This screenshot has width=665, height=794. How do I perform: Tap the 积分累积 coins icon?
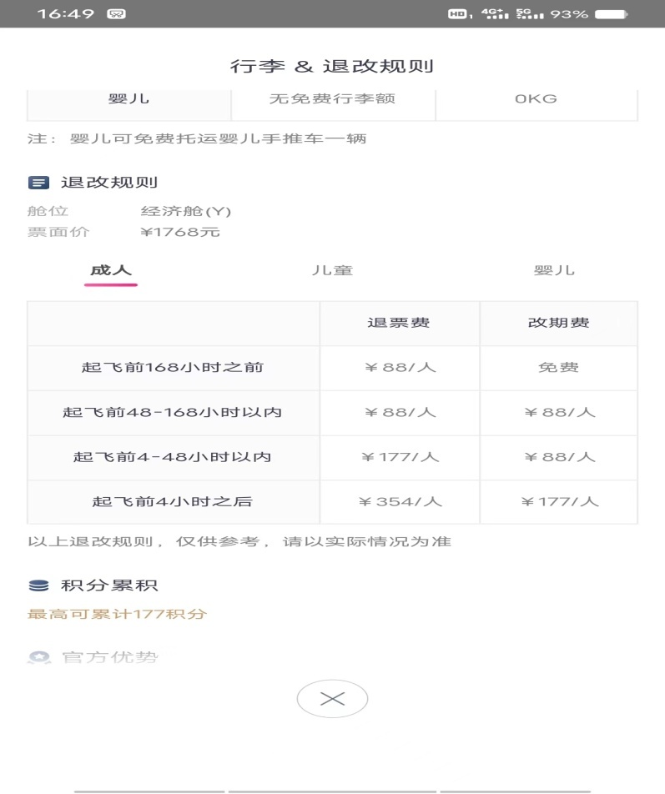point(38,585)
